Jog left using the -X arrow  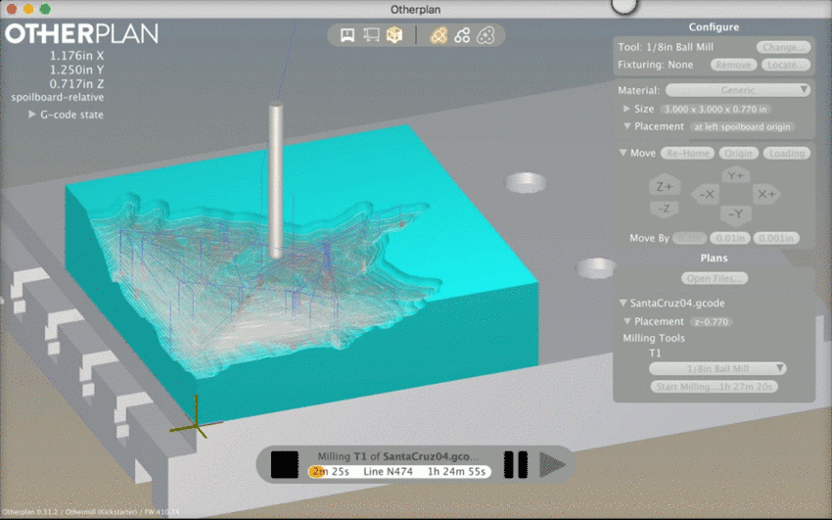707,195
